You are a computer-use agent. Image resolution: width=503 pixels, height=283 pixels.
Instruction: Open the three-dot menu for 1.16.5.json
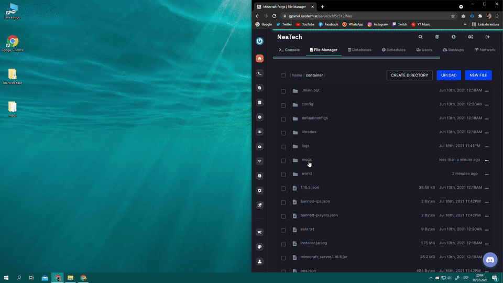[x=487, y=188]
